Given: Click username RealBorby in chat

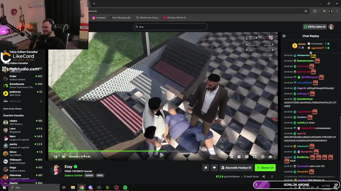Looking at the screenshot, I should click(303, 157).
